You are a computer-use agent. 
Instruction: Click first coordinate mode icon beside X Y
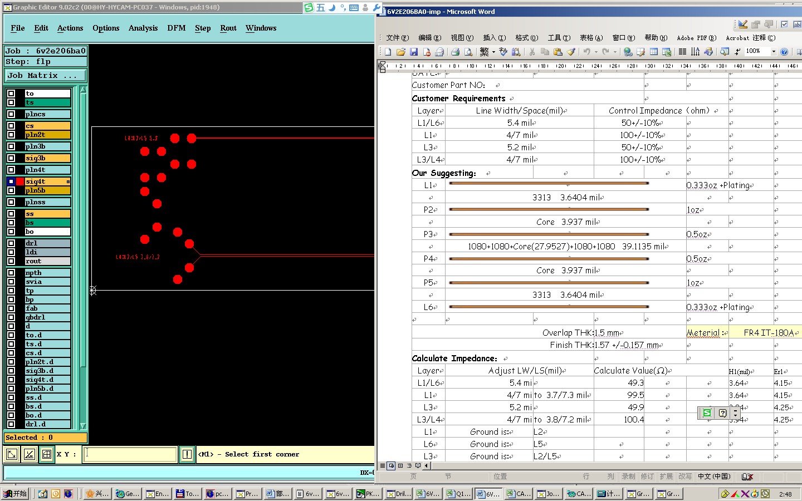(12, 454)
